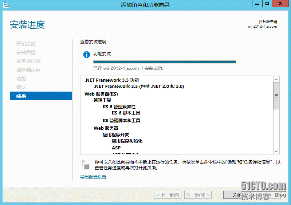The image size is (291, 205).
Task: Minimize the wizard window
Action: coord(257,4)
